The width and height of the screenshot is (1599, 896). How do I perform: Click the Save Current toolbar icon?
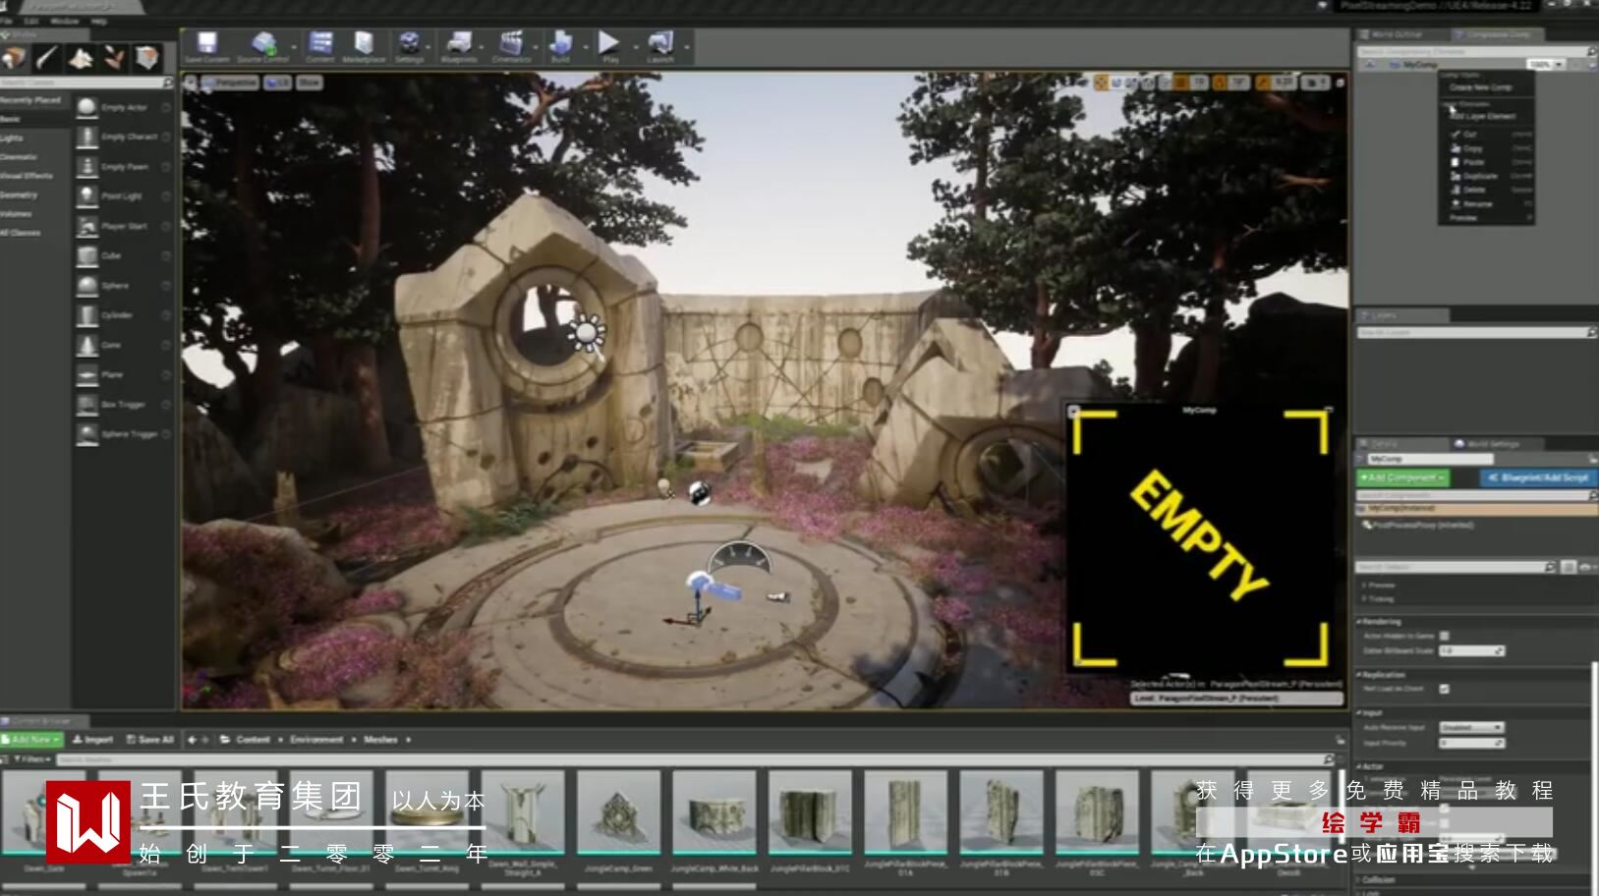[x=206, y=43]
